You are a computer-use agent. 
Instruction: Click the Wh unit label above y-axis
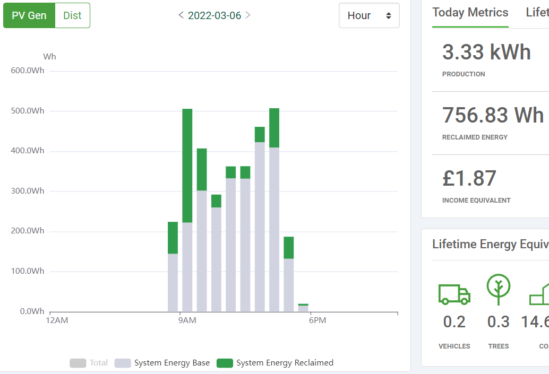point(50,57)
